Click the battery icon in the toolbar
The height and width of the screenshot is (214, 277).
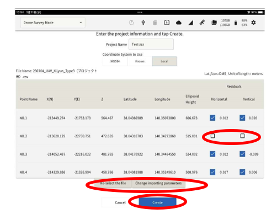click(236, 23)
